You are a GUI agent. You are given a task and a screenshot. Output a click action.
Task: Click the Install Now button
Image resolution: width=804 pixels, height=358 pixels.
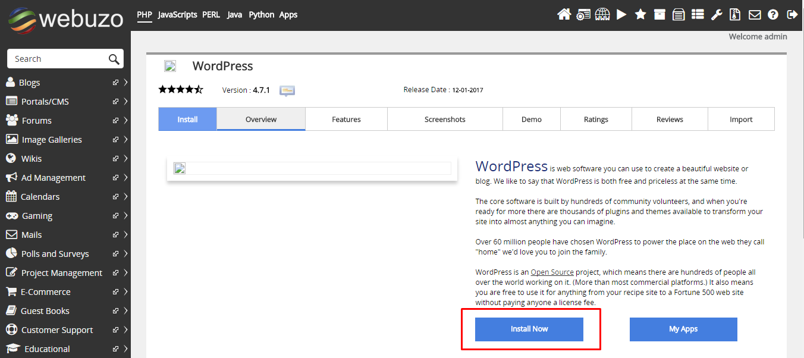point(529,329)
